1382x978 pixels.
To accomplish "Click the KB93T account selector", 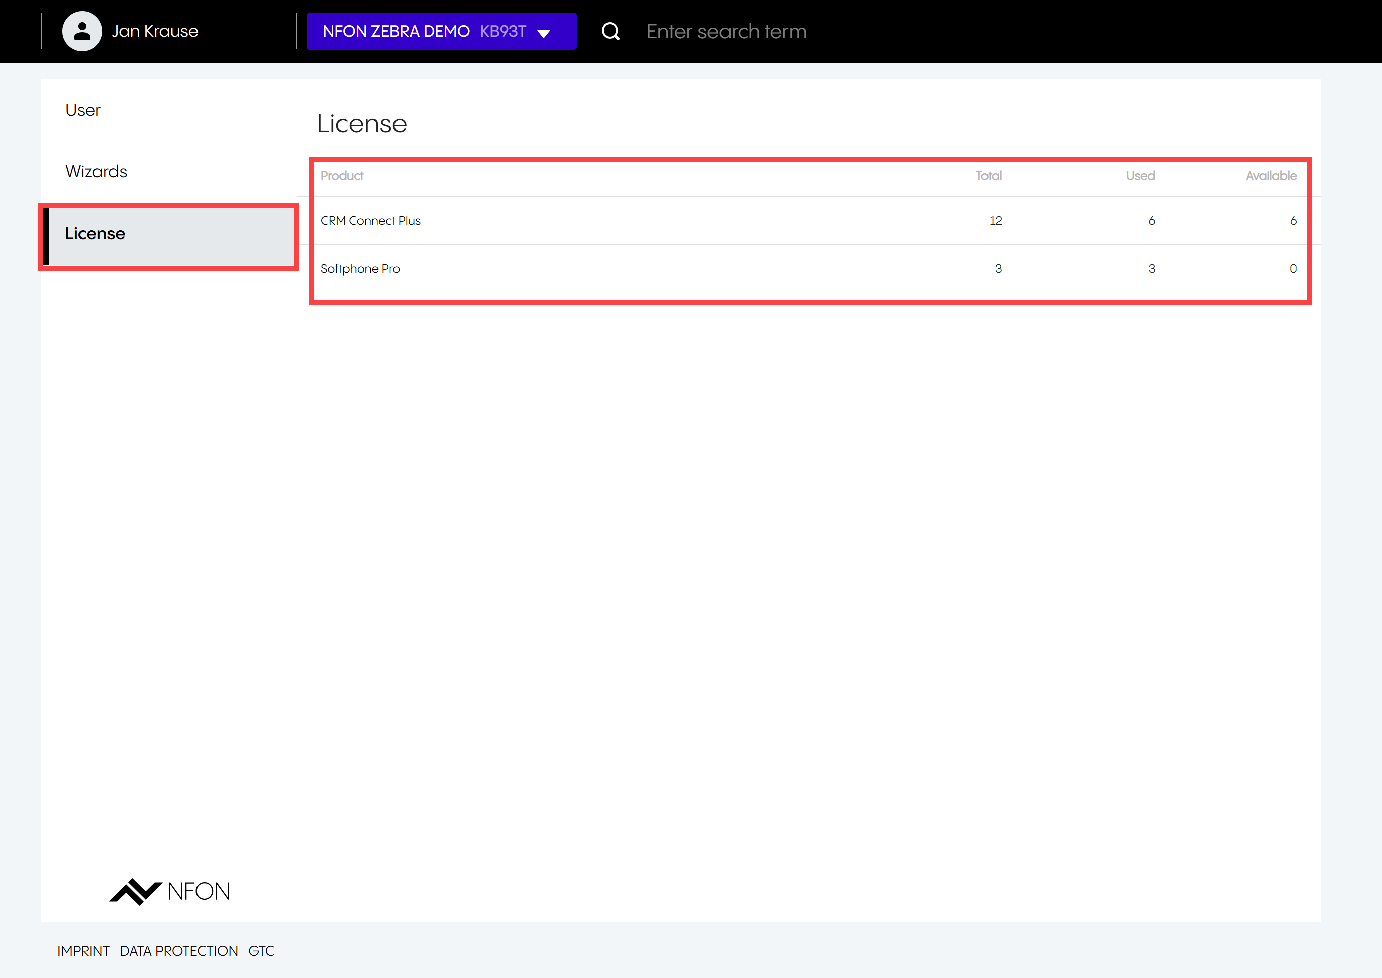I will click(x=502, y=32).
